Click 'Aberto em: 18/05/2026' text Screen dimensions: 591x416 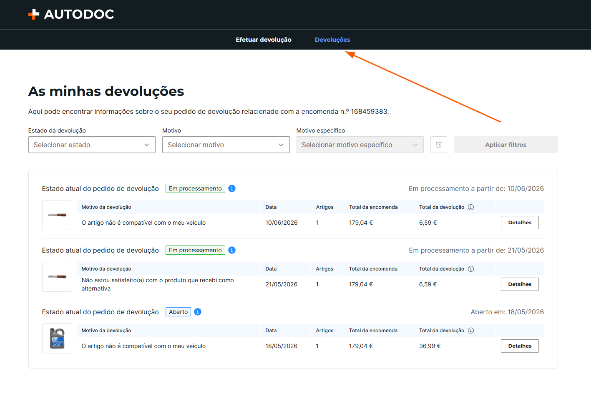(x=507, y=312)
